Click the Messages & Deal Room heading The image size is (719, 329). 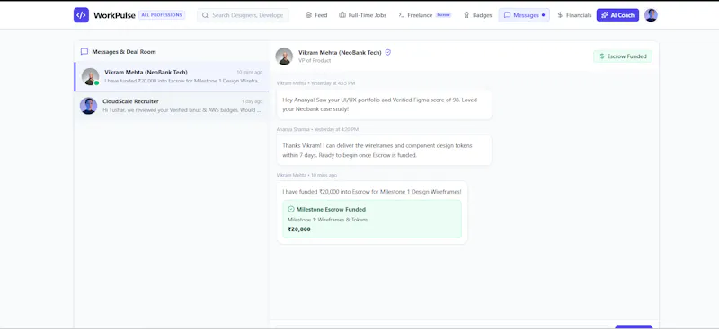pyautogui.click(x=124, y=52)
